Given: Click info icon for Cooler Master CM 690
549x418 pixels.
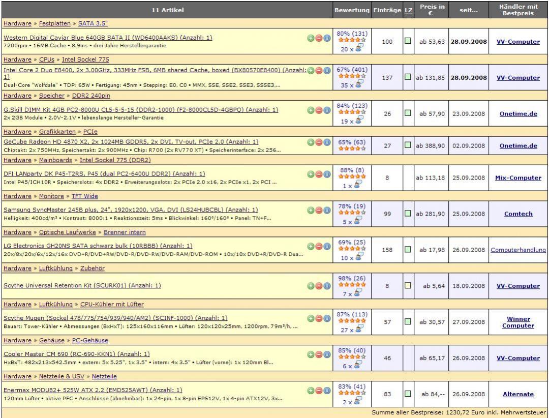Looking at the screenshot, I should [x=327, y=354].
